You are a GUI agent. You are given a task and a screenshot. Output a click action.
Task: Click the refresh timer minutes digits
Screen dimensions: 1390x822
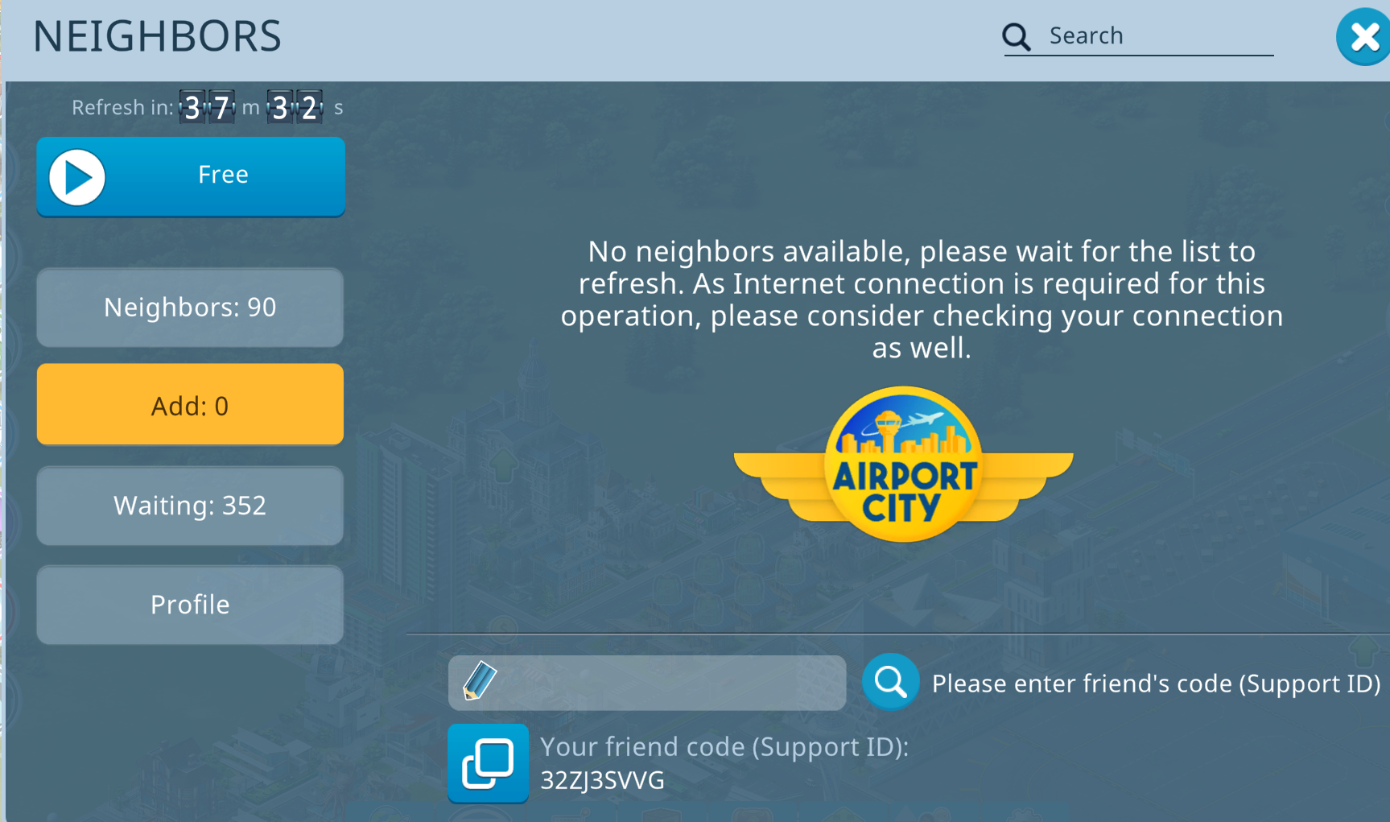pos(208,107)
